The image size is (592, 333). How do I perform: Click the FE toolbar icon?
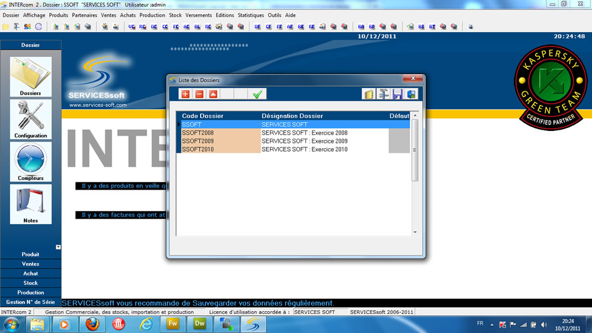tap(279, 27)
